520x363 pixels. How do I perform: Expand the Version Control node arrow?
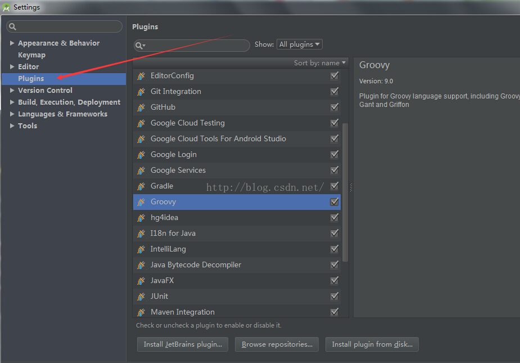pyautogui.click(x=12, y=91)
